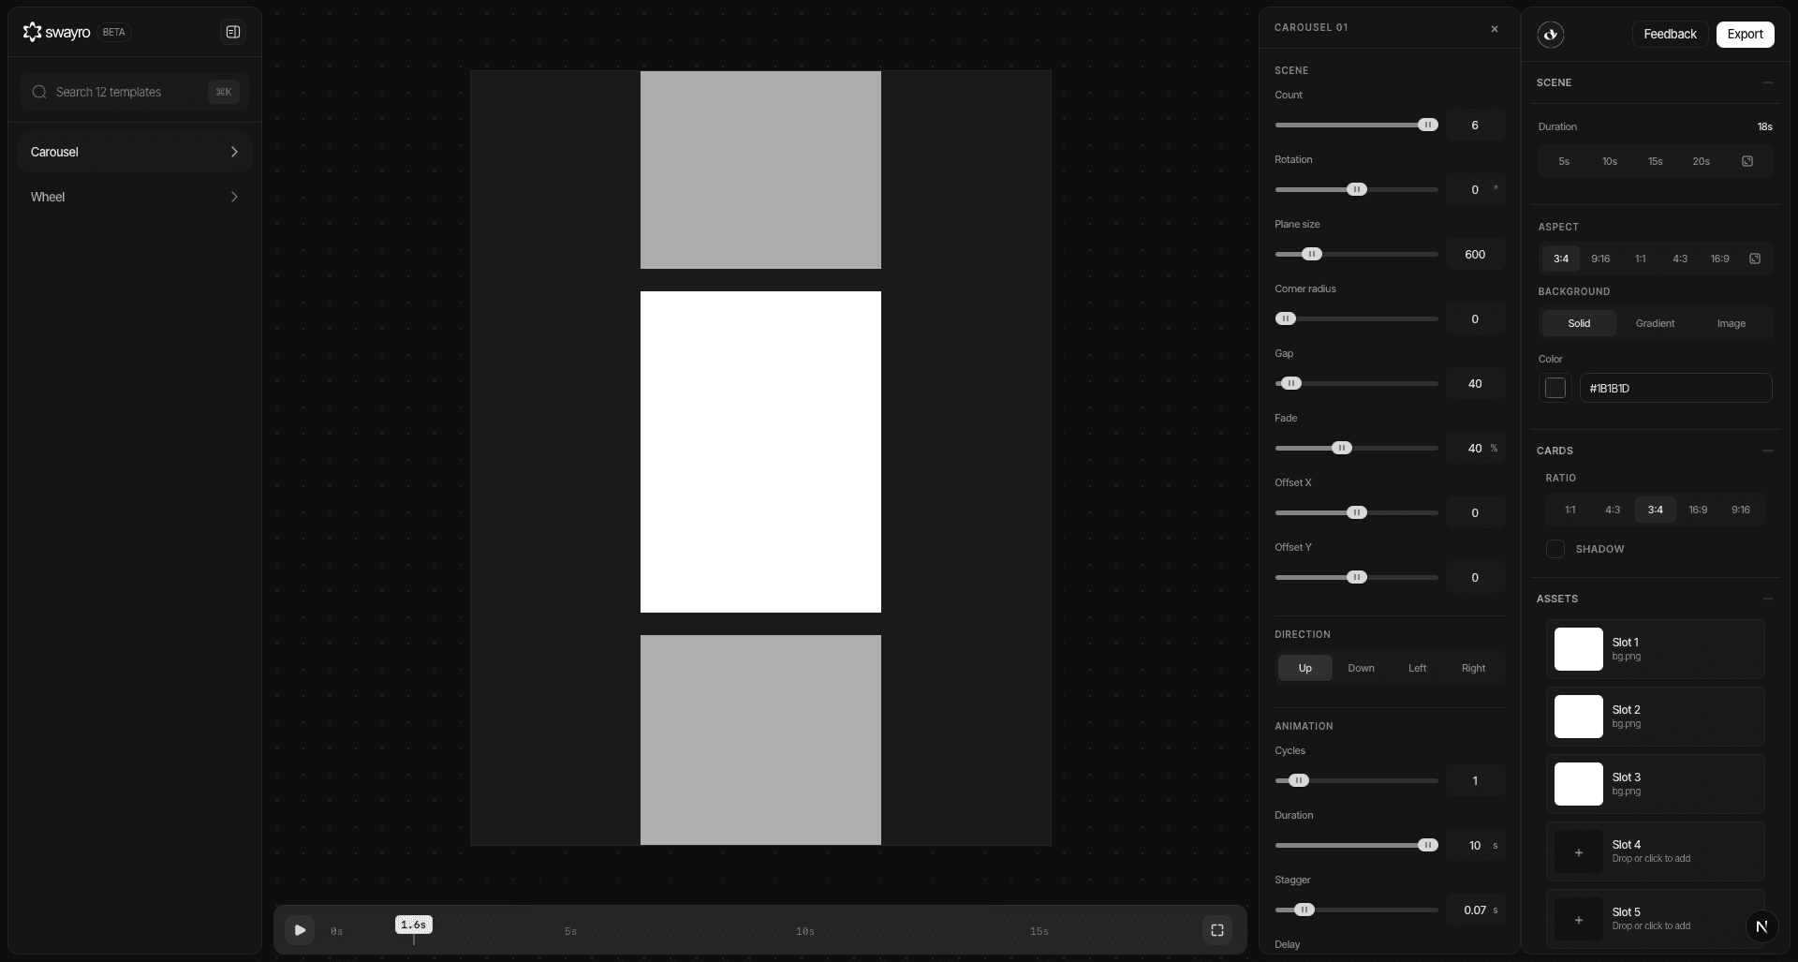
Task: Set scene duration to 20s
Action: coord(1702,161)
